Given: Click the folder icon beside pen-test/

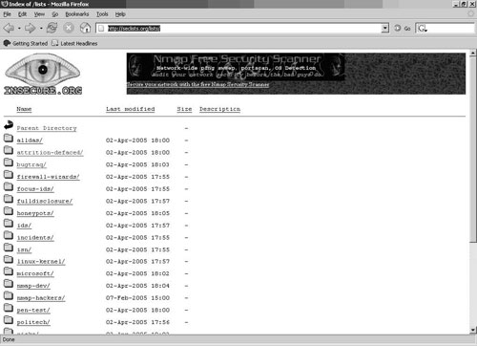Looking at the screenshot, I should click(x=9, y=308).
